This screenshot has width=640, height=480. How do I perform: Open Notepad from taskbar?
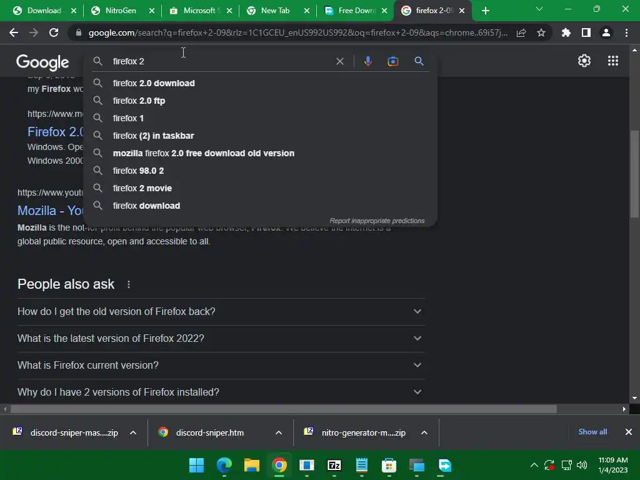click(x=361, y=465)
